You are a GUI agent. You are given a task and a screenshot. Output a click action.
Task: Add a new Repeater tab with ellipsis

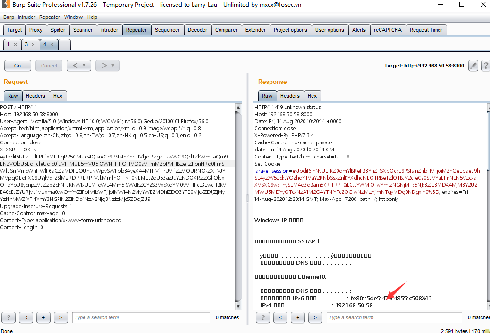click(x=64, y=45)
